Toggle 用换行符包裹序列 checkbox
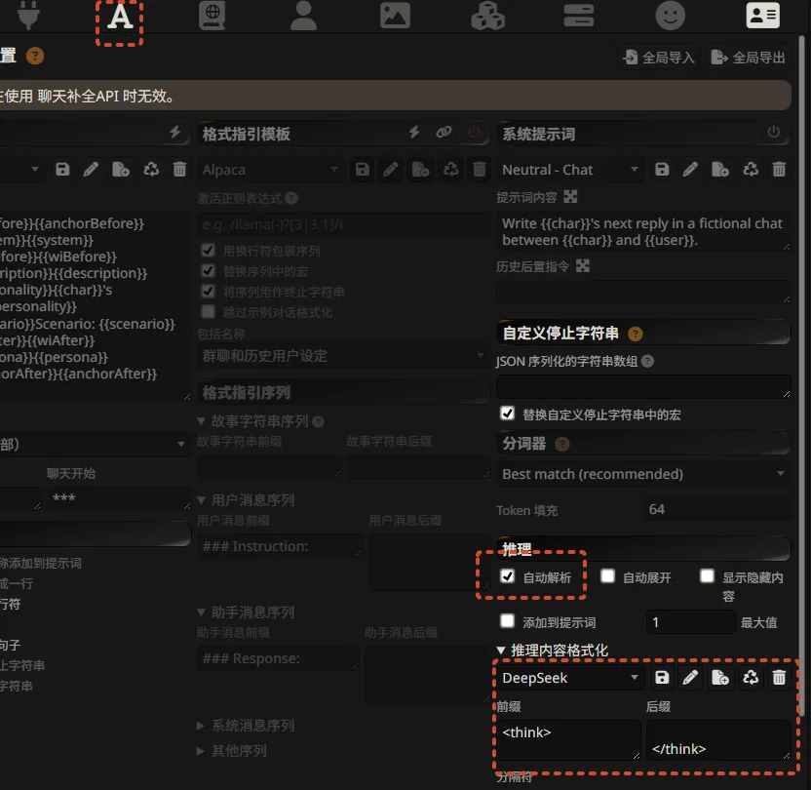 208,251
